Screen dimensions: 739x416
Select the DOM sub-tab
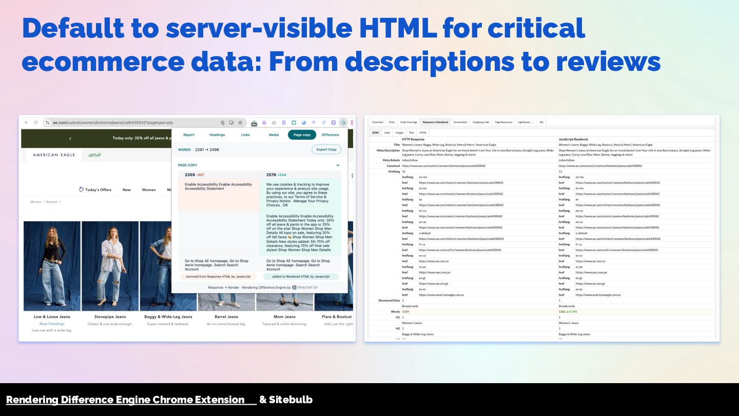[x=375, y=133]
